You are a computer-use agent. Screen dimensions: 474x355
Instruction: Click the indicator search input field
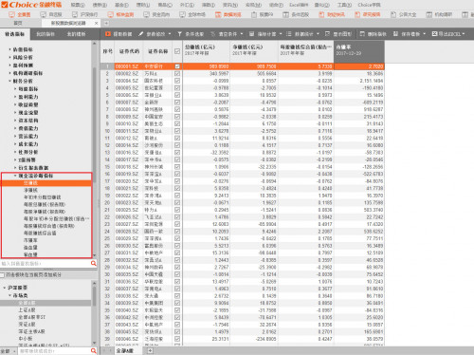46,263
